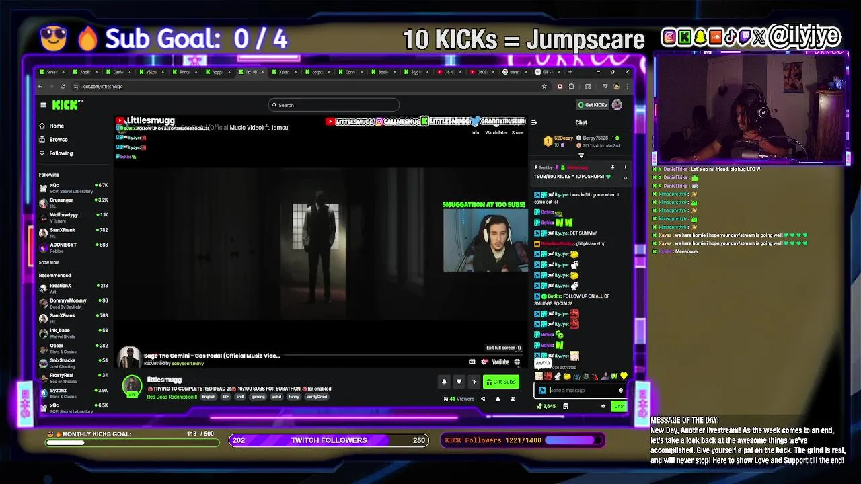This screenshot has width=861, height=484.
Task: Go to Home in Kick sidebar
Action: [x=52, y=126]
